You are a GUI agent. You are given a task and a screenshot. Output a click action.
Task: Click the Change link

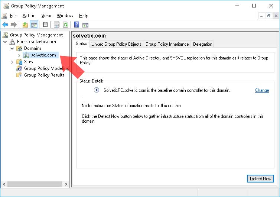coord(262,90)
